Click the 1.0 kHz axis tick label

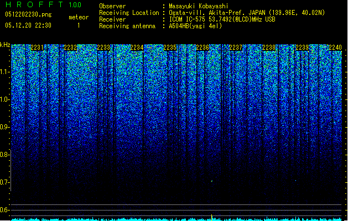tap(5, 99)
